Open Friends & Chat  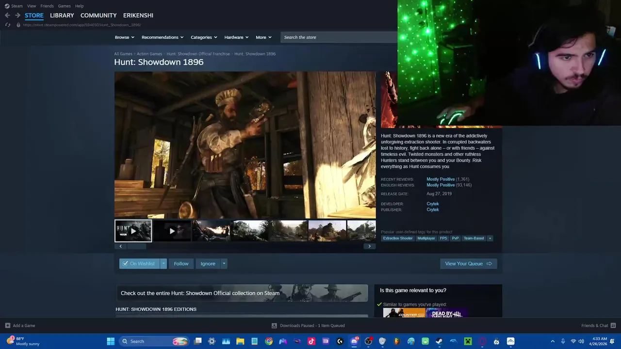coord(598,326)
